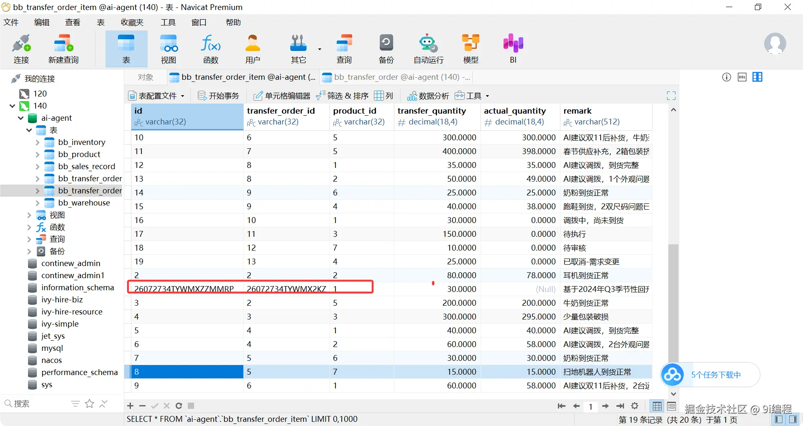Expand the bb_inventory table node
Viewport: 803px width, 426px height.
37,142
